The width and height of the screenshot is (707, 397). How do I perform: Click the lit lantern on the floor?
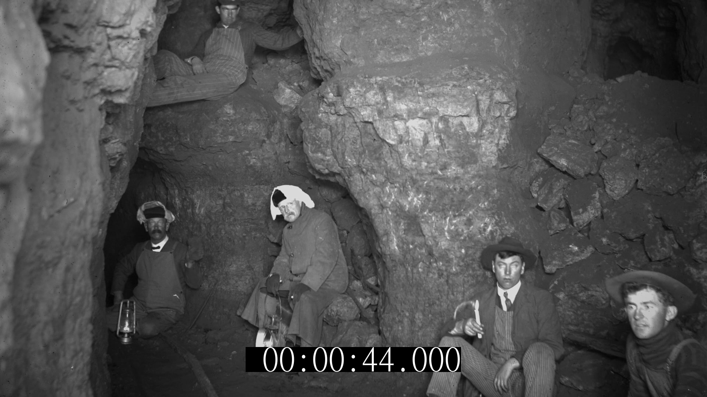tap(126, 321)
